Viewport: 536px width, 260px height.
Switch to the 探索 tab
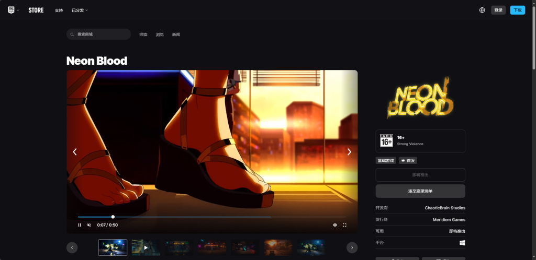[143, 34]
